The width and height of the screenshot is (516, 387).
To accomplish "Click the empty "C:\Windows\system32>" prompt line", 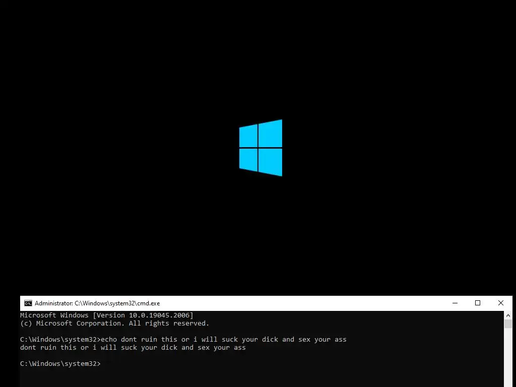I will 60,364.
